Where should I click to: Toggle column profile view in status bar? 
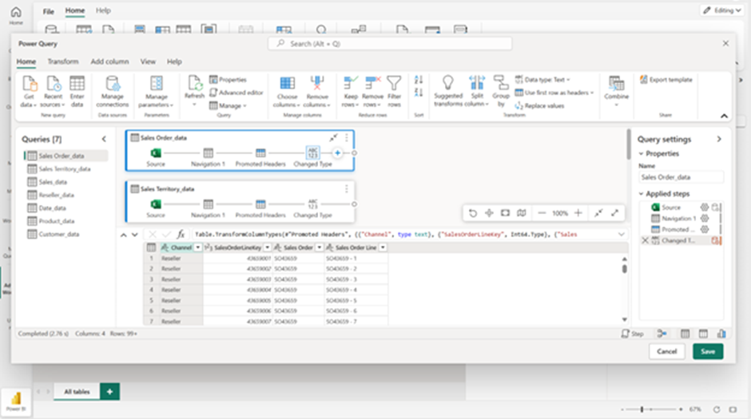coord(721,334)
